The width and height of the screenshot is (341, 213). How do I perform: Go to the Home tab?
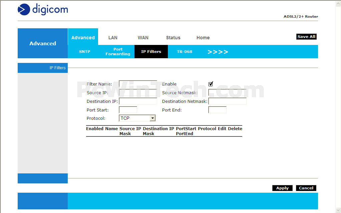pyautogui.click(x=203, y=38)
